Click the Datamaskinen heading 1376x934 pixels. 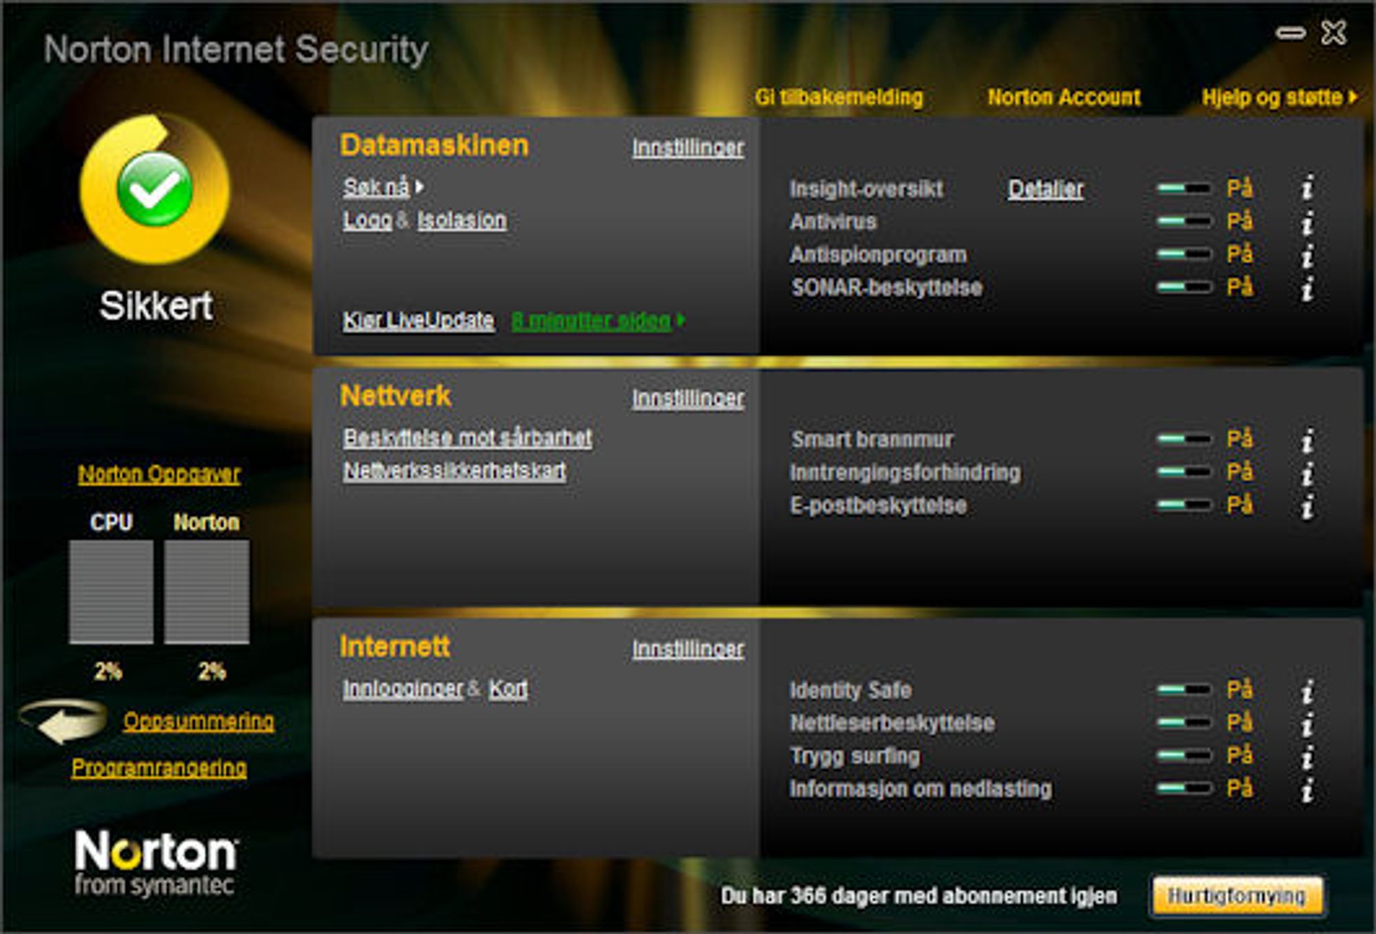pyautogui.click(x=434, y=146)
